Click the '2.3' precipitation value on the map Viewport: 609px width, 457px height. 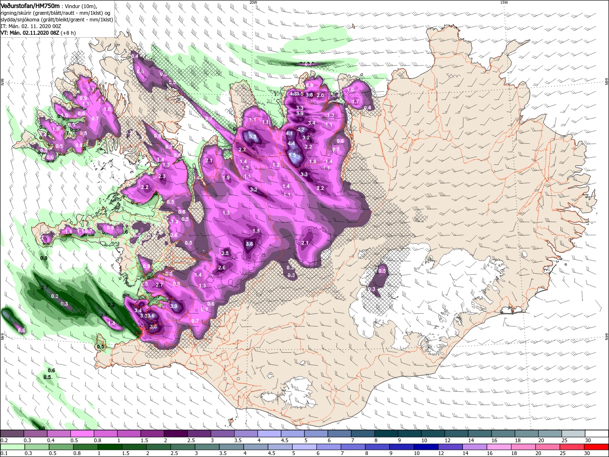(162, 177)
